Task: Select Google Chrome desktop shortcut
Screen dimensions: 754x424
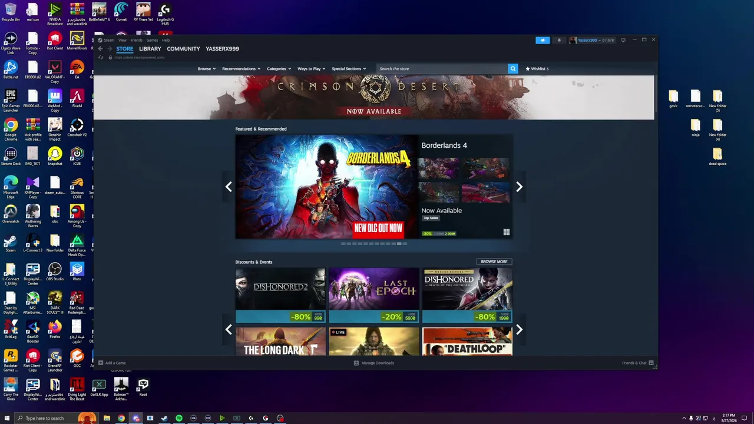Action: pos(11,130)
